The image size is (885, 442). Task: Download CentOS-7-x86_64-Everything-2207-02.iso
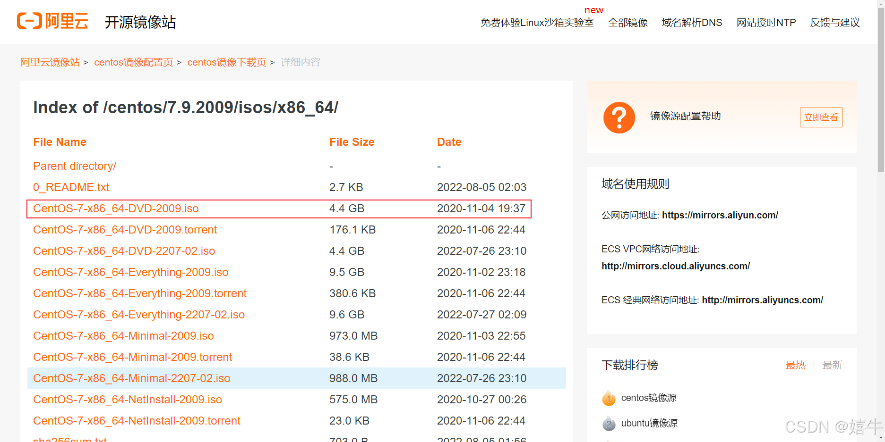139,315
